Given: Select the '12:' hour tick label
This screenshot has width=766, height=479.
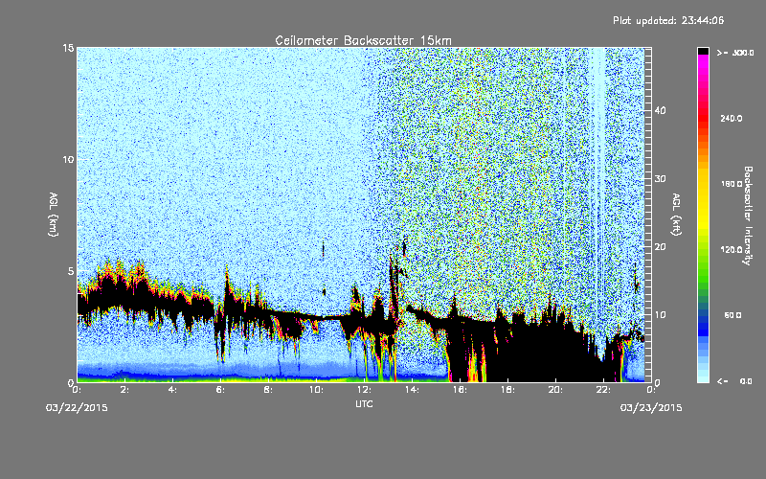Looking at the screenshot, I should tap(365, 390).
